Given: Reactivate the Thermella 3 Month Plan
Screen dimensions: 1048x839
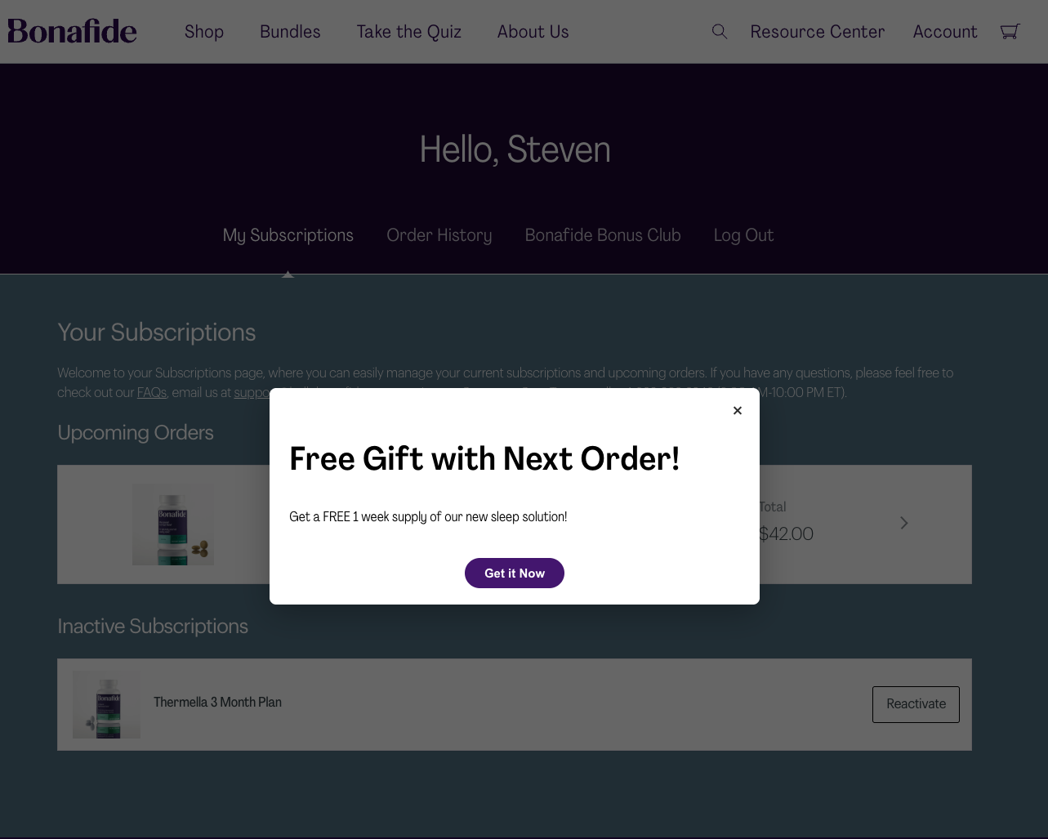Looking at the screenshot, I should 916,704.
